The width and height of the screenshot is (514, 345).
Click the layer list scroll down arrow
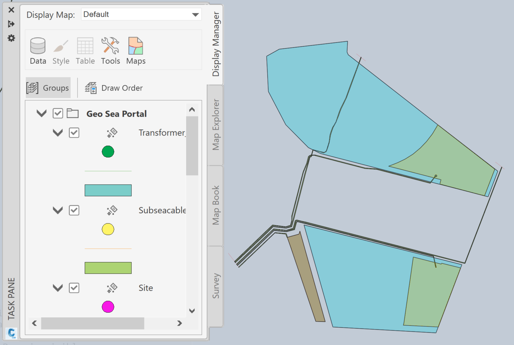click(192, 311)
